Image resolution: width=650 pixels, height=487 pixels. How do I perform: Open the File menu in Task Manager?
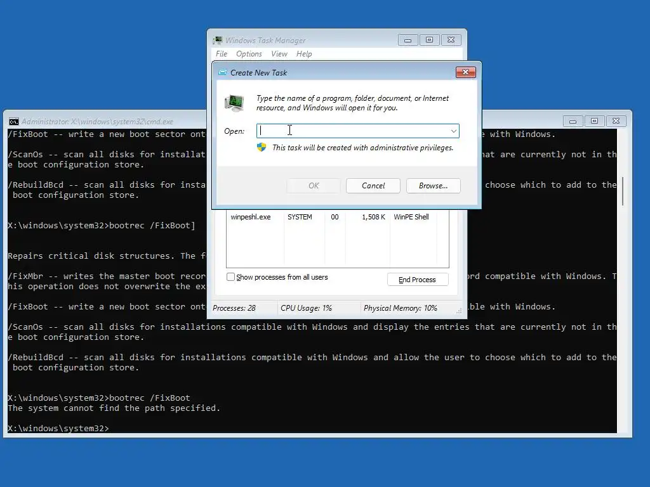(x=222, y=54)
